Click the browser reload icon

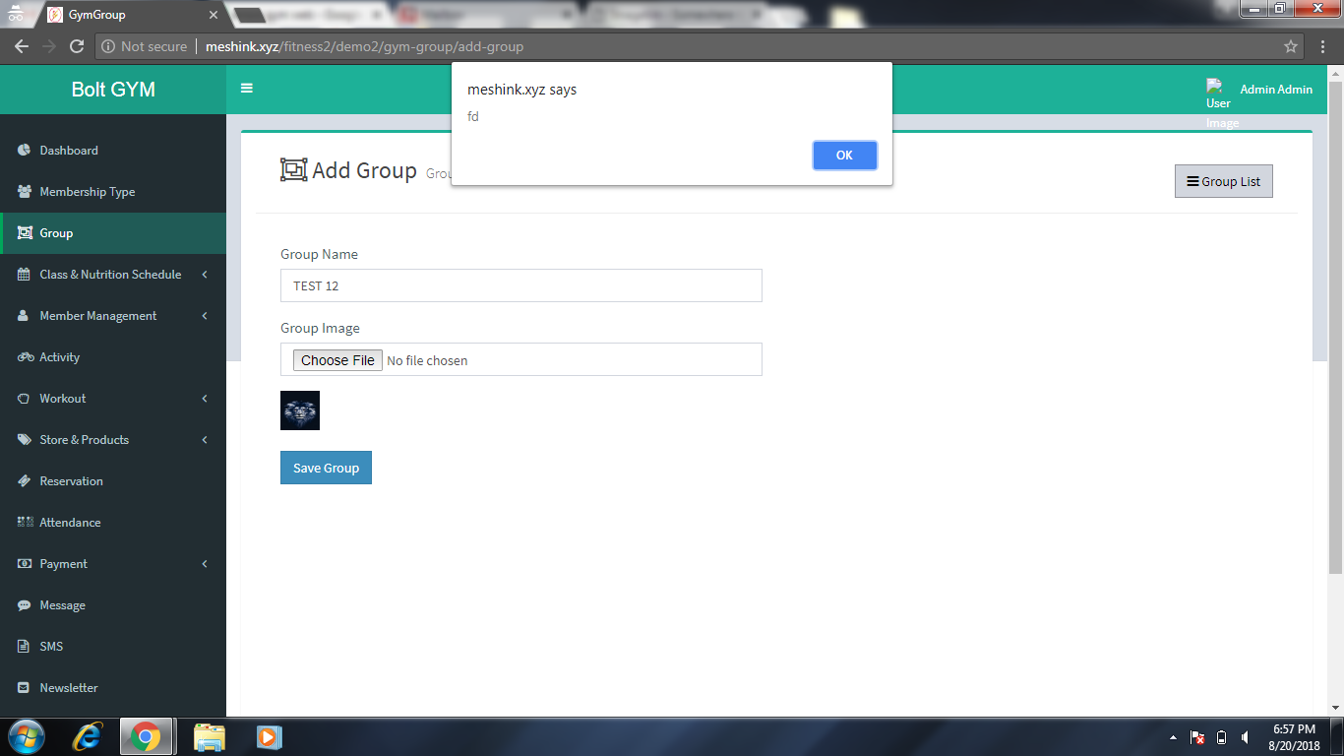click(77, 46)
